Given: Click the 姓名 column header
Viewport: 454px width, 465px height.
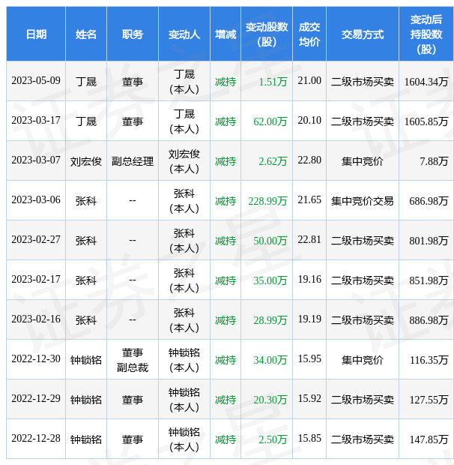Looking at the screenshot, I should pyautogui.click(x=86, y=34).
